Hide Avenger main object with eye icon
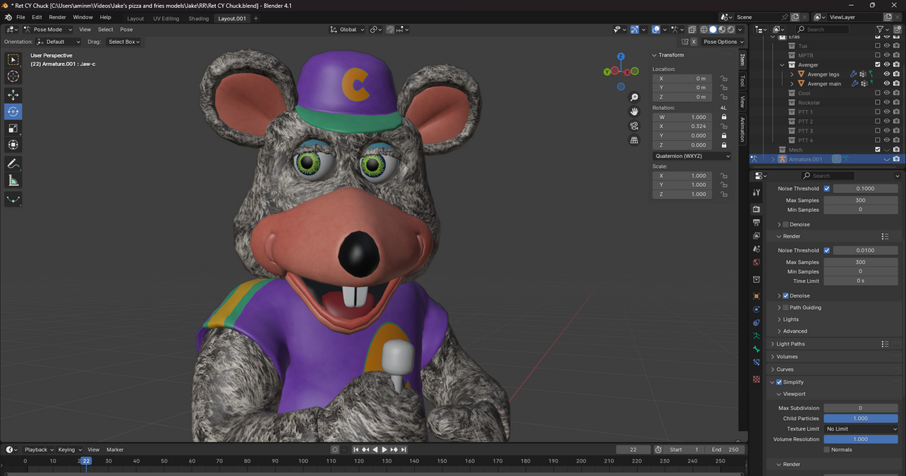Image resolution: width=906 pixels, height=476 pixels. coord(886,84)
